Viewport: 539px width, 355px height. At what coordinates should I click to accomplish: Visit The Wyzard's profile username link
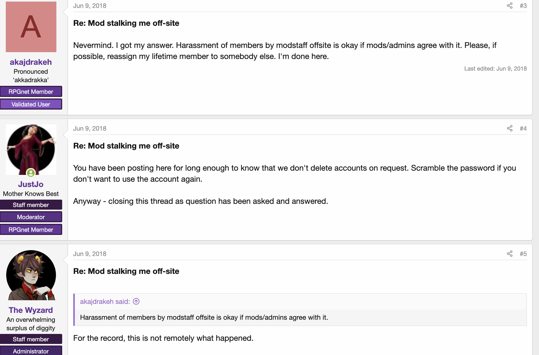point(31,310)
